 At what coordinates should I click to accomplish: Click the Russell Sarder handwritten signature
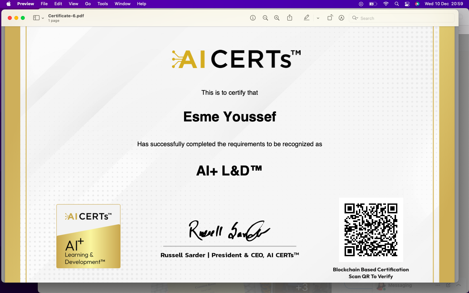tap(229, 230)
